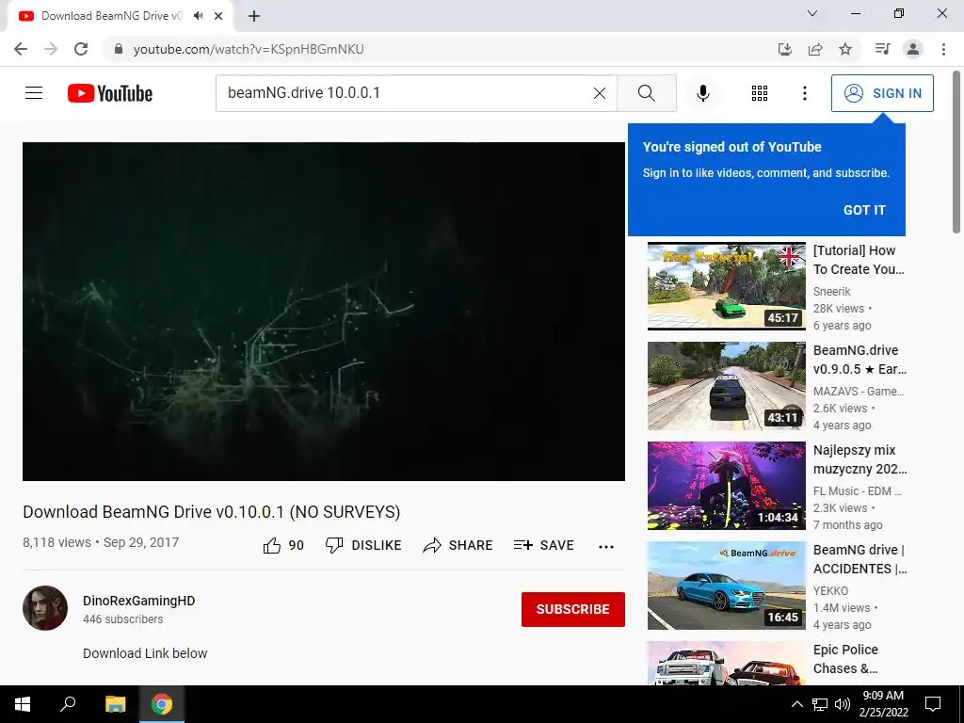Click the Sneerik channel name
The image size is (964, 723).
(831, 292)
